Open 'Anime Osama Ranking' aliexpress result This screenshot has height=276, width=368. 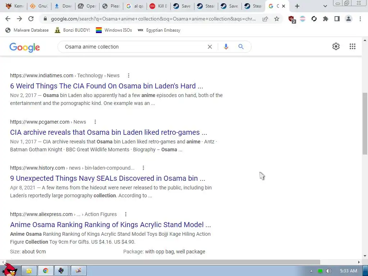pyautogui.click(x=110, y=225)
